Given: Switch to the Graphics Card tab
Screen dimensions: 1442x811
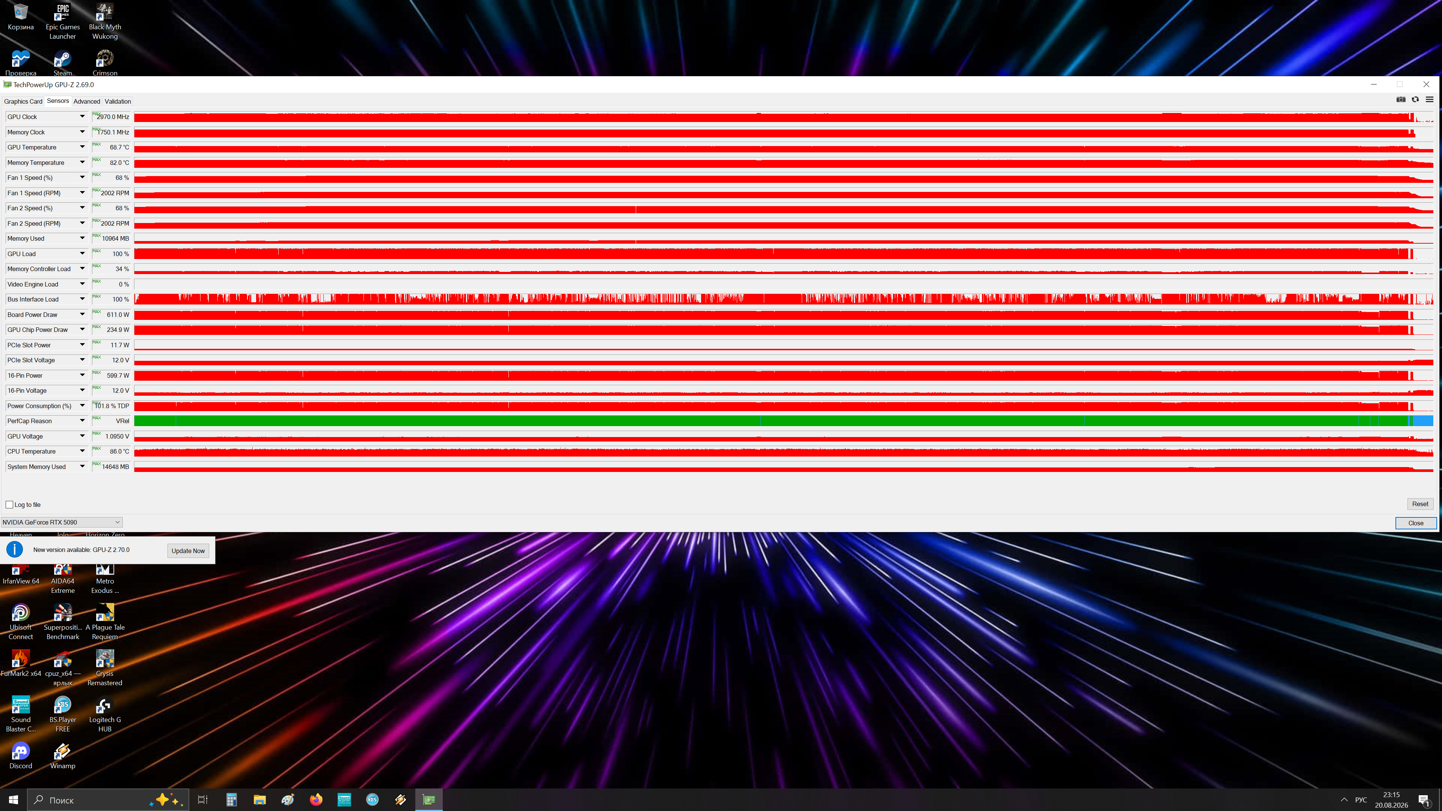Looking at the screenshot, I should coord(23,101).
